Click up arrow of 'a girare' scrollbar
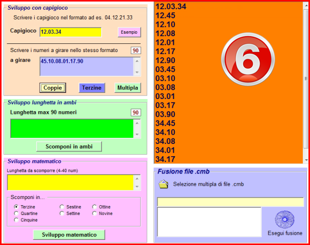310x245 pixels. (137, 61)
